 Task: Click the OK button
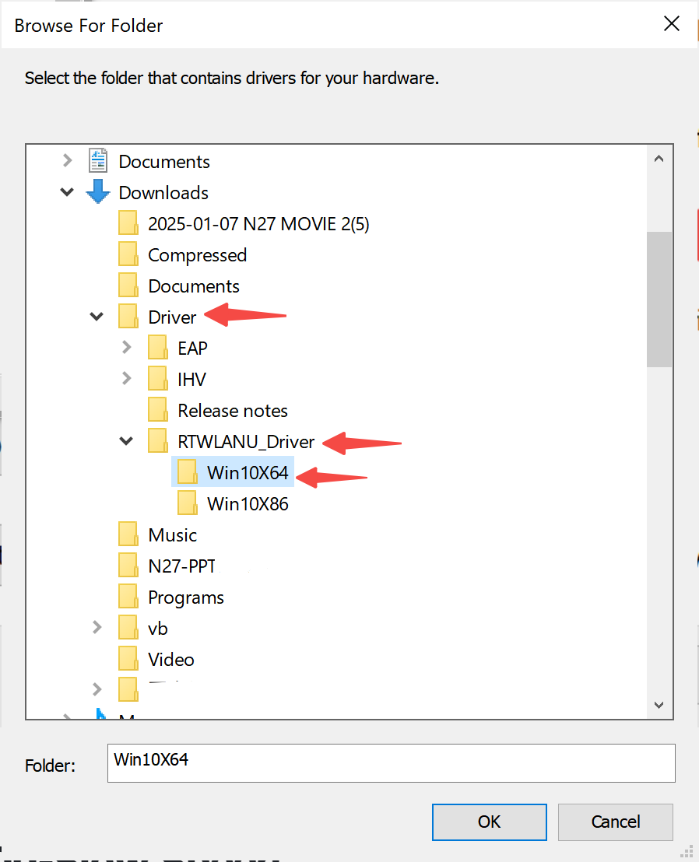(489, 822)
